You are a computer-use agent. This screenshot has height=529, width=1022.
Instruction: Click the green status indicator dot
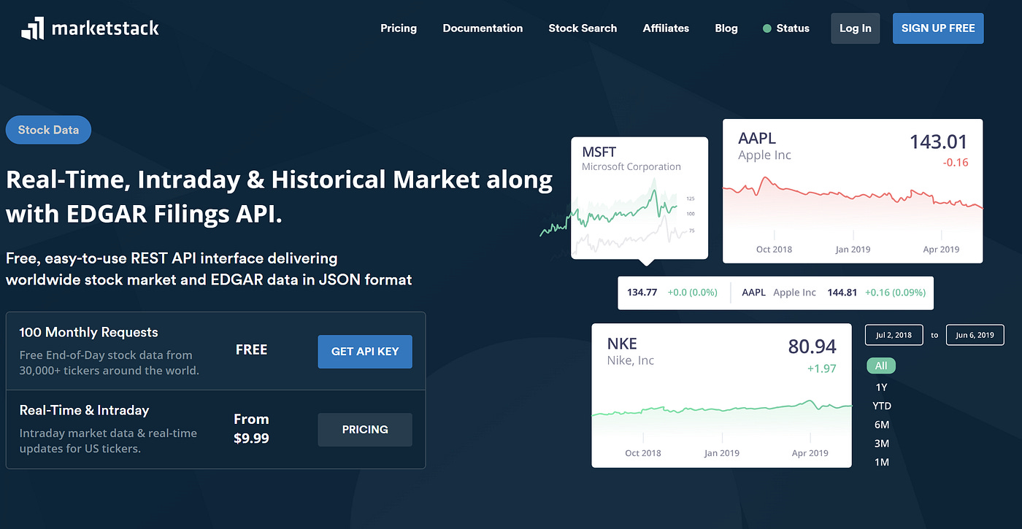coord(766,28)
